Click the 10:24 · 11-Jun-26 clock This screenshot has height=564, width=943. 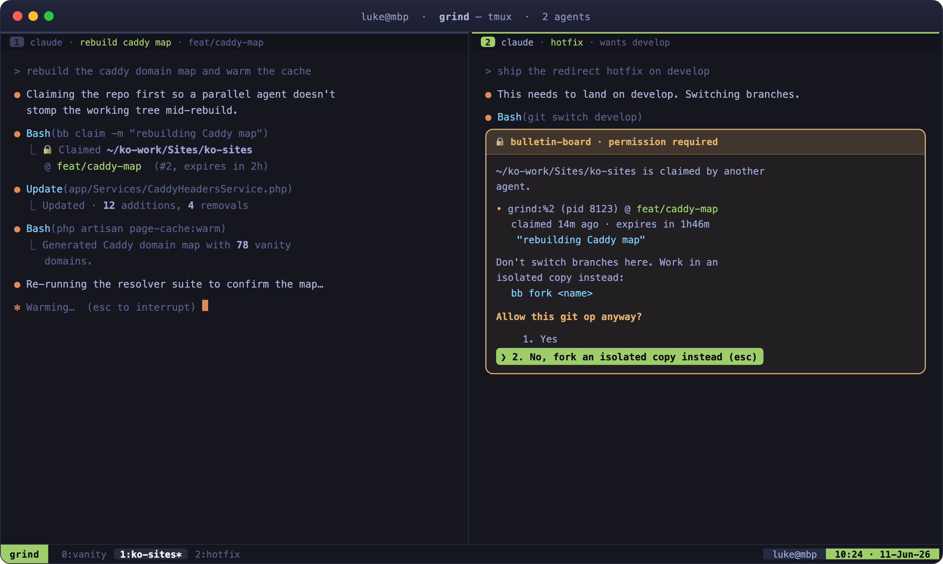coord(882,554)
